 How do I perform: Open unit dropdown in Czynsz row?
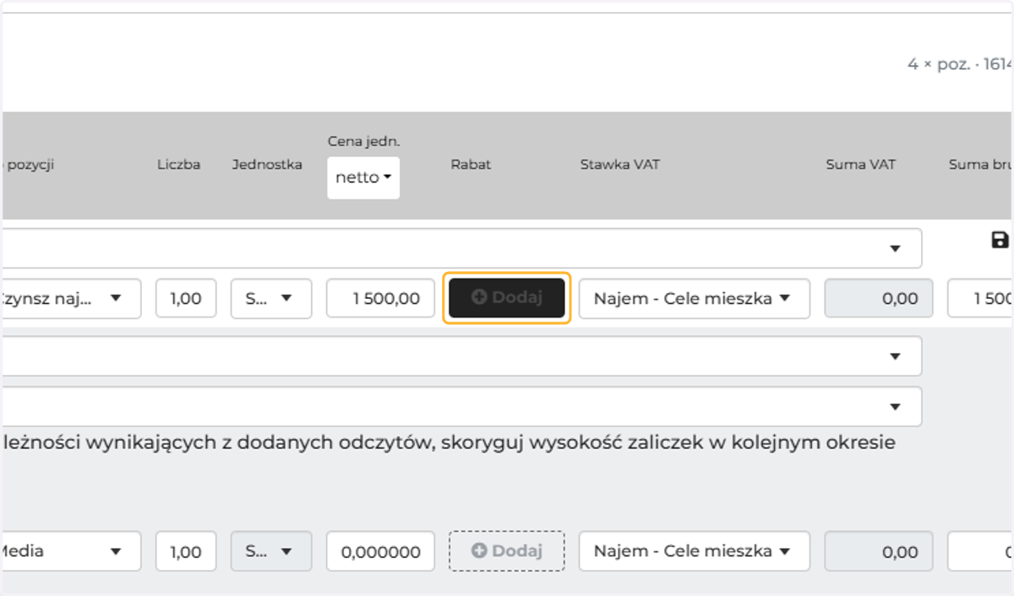pos(271,298)
